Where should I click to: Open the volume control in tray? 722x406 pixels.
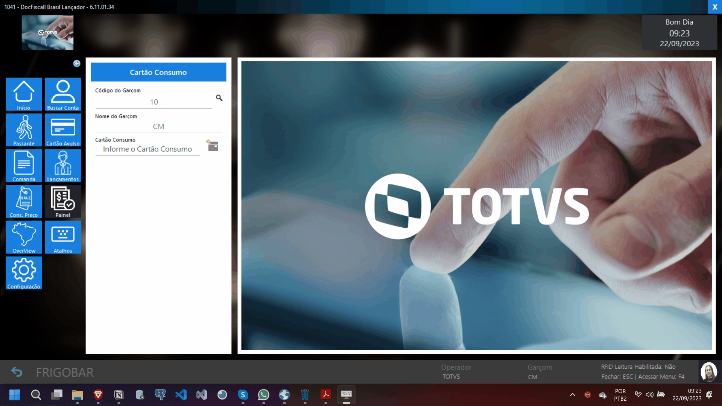click(x=650, y=395)
